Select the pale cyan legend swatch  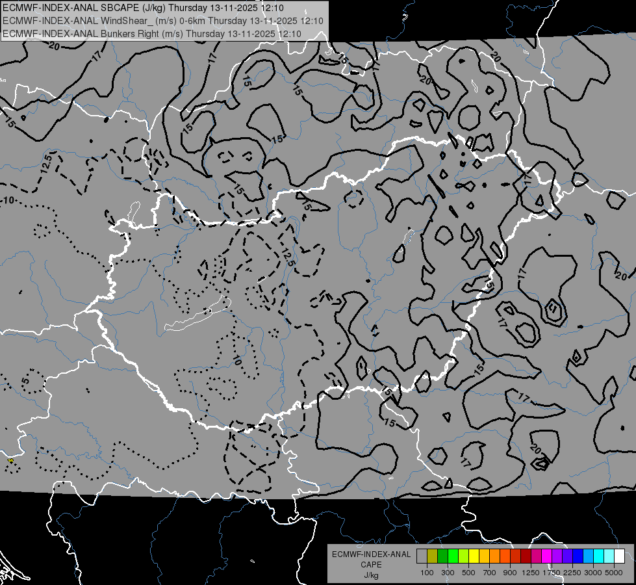pyautogui.click(x=609, y=556)
